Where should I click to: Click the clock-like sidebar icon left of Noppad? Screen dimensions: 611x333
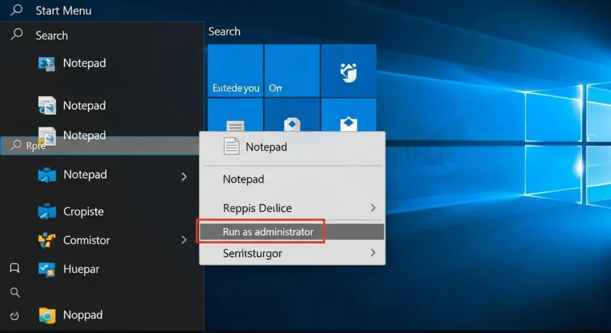click(x=15, y=316)
